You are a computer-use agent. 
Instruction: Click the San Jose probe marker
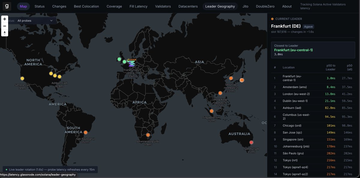click(x=22, y=79)
